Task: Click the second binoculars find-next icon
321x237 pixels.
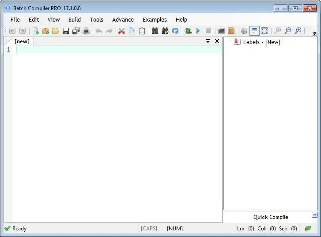Action: pyautogui.click(x=165, y=31)
